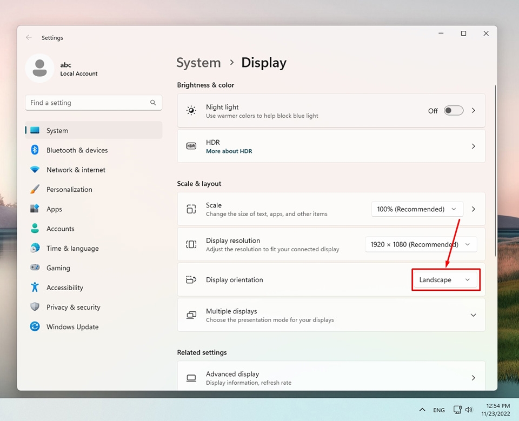The width and height of the screenshot is (519, 421).
Task: Click the System breadcrumb
Action: [x=198, y=63]
